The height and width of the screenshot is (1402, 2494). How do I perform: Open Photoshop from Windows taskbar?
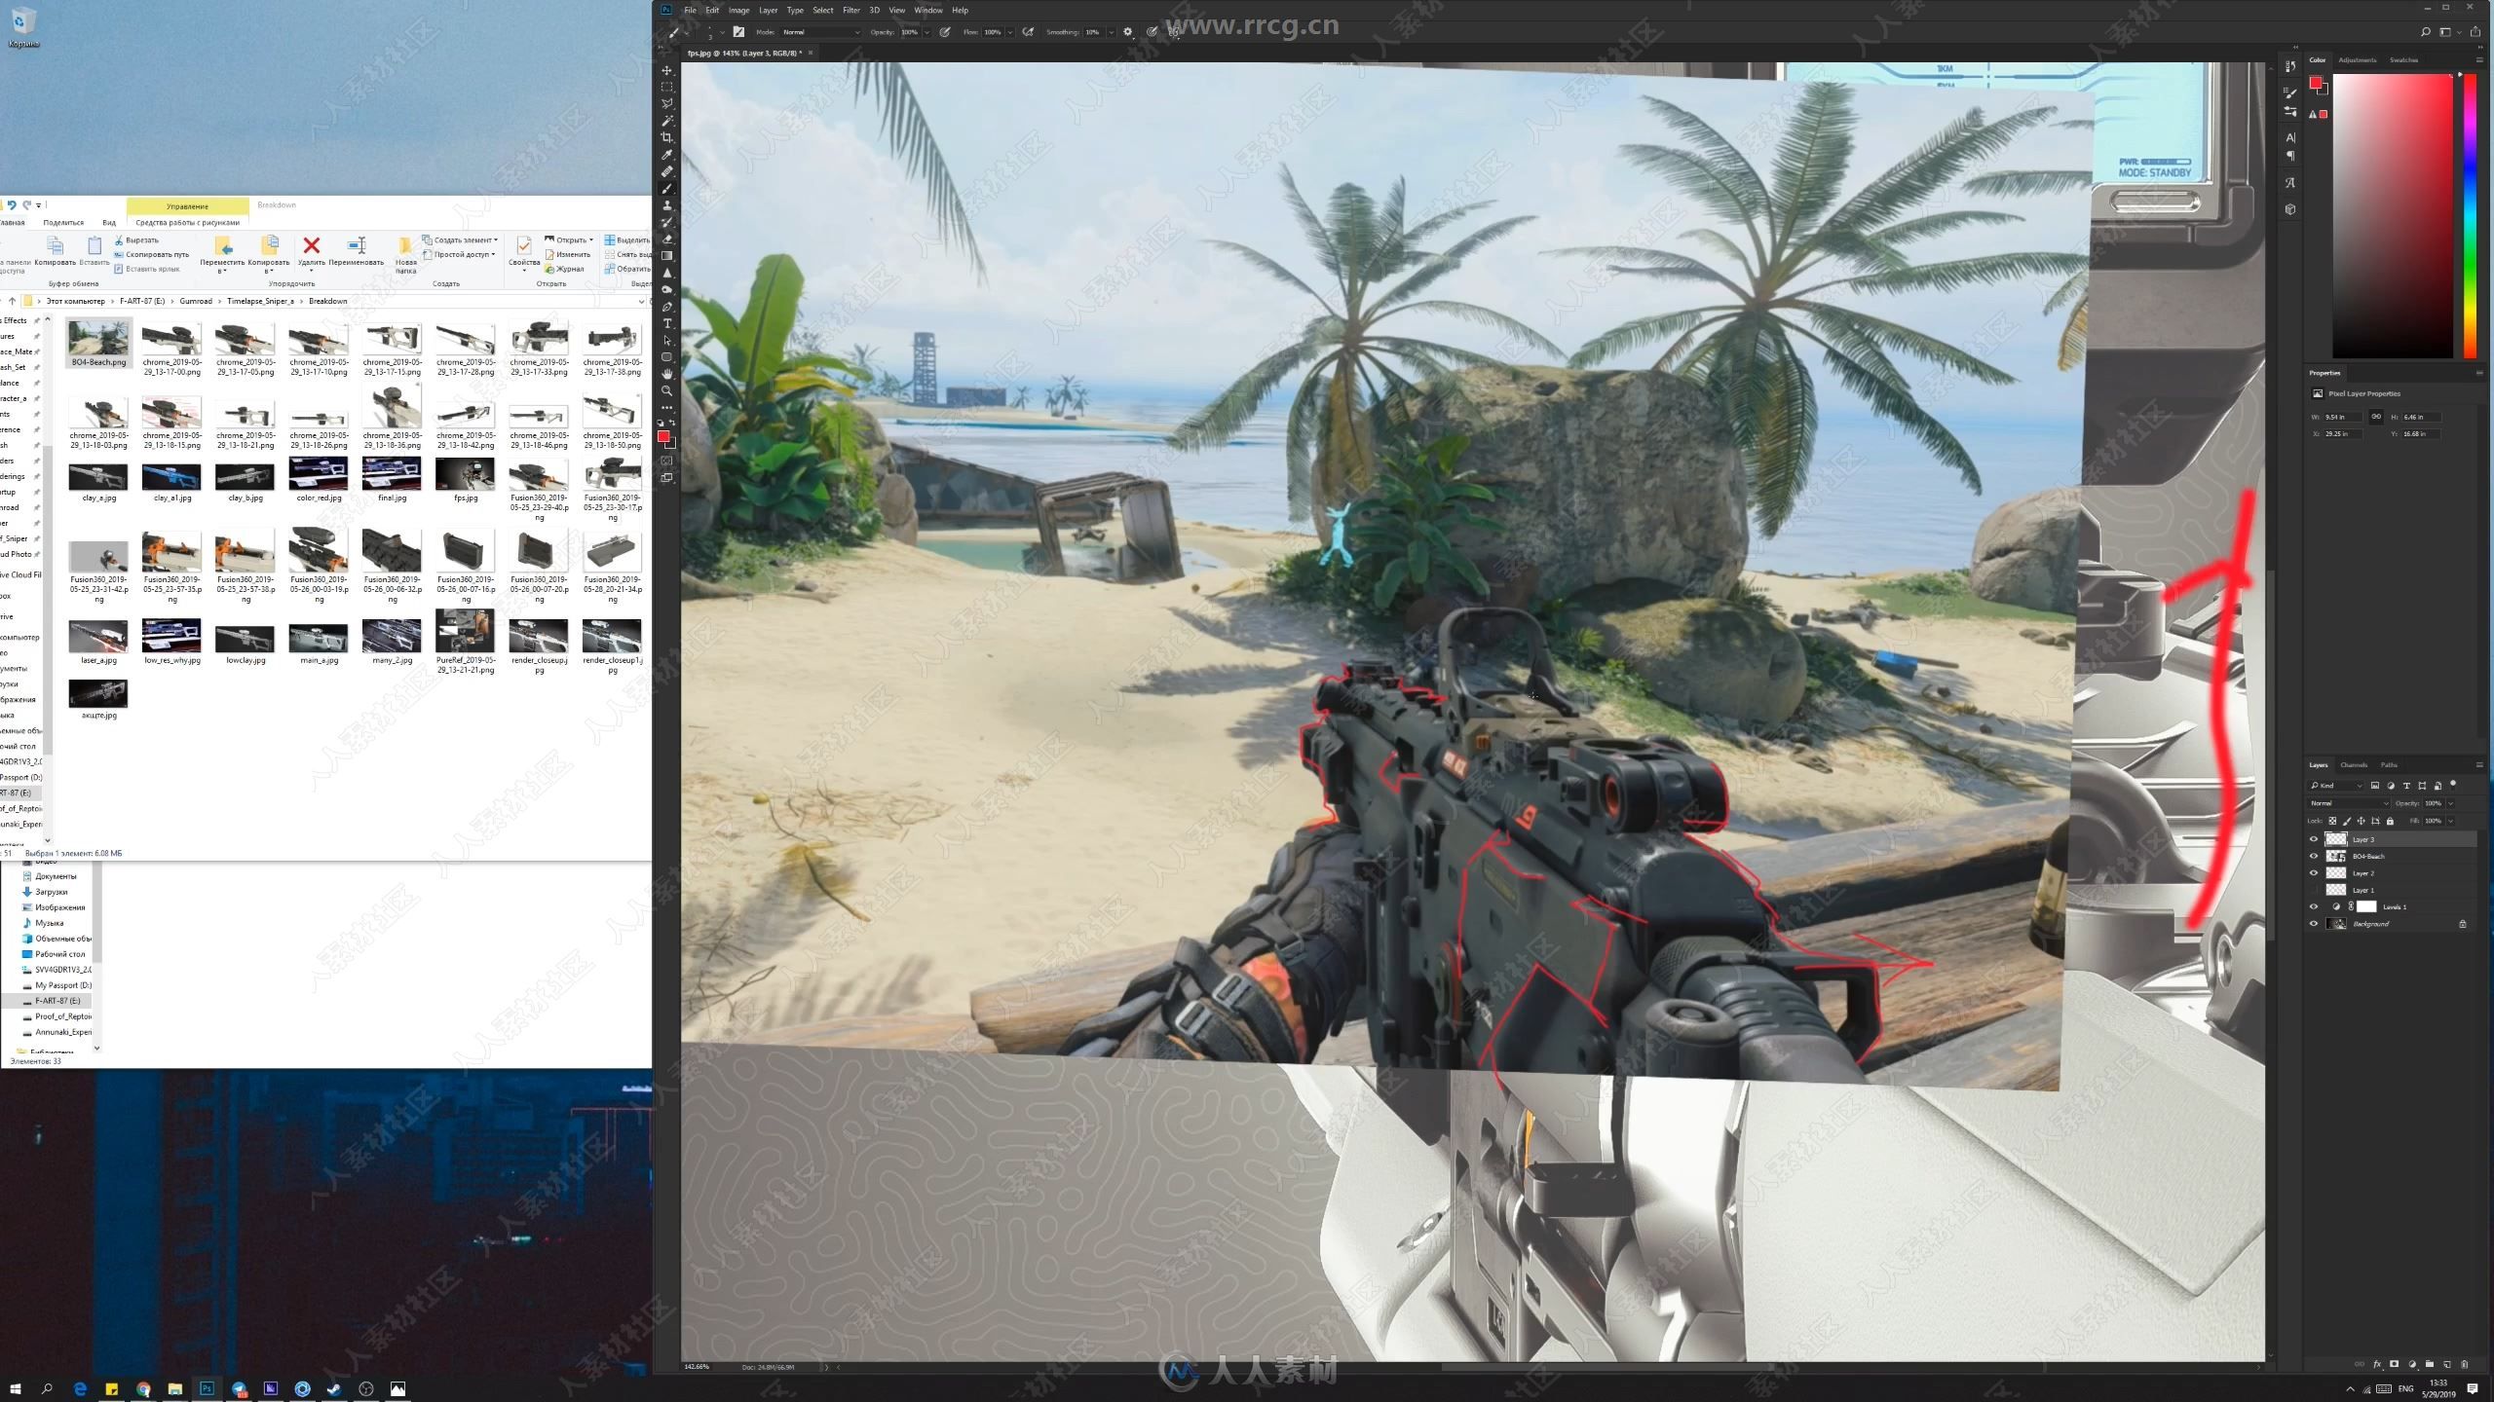pyautogui.click(x=207, y=1388)
